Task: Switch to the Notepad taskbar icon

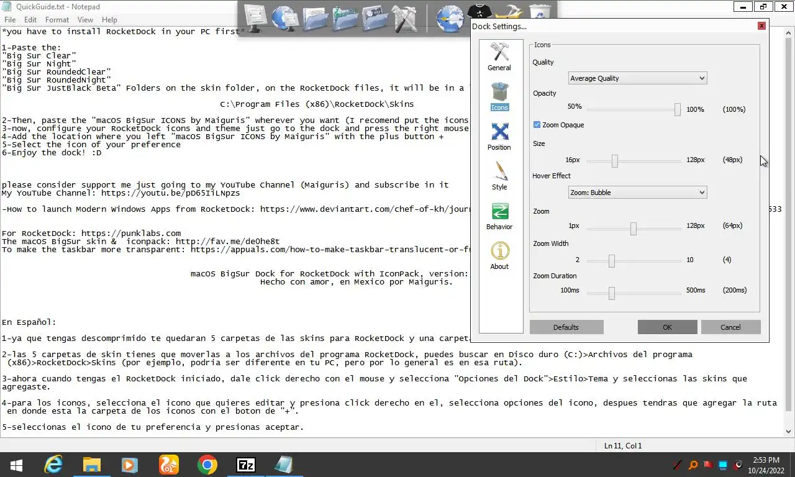Action: click(284, 465)
